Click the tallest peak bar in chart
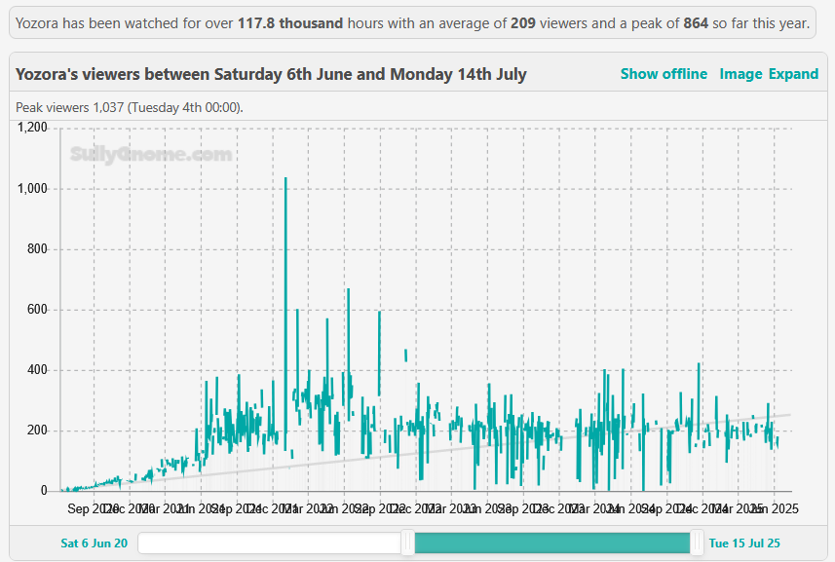This screenshot has width=835, height=562. tap(285, 314)
